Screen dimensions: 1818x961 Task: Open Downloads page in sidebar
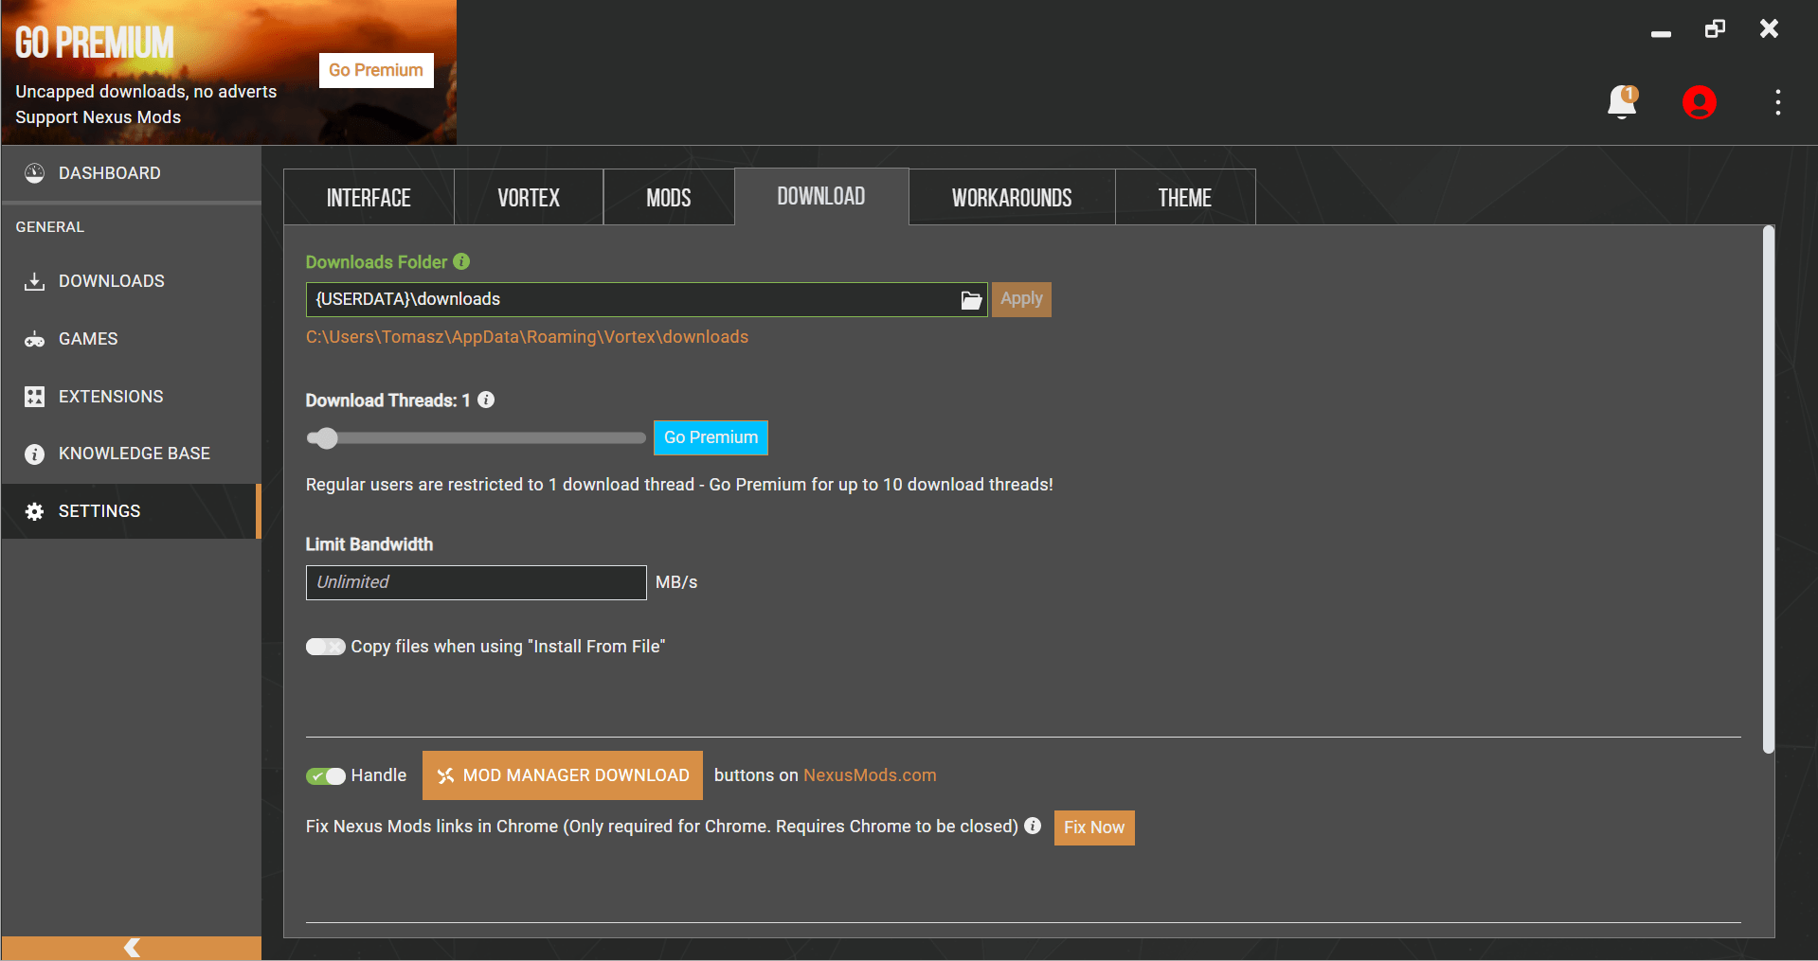(x=132, y=281)
